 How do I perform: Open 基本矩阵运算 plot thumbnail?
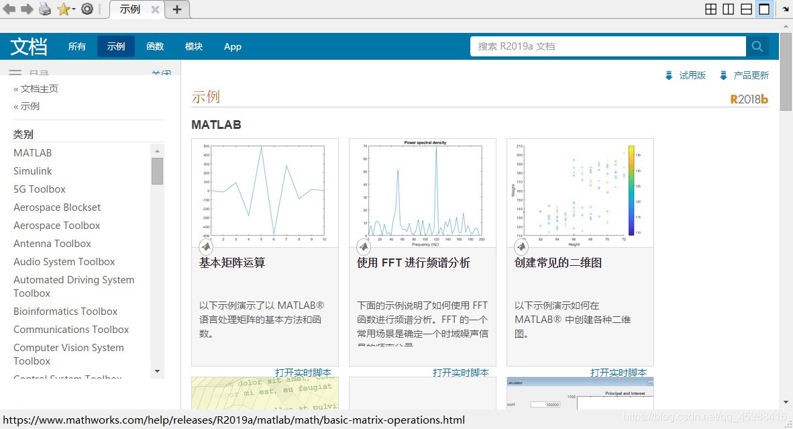point(265,193)
